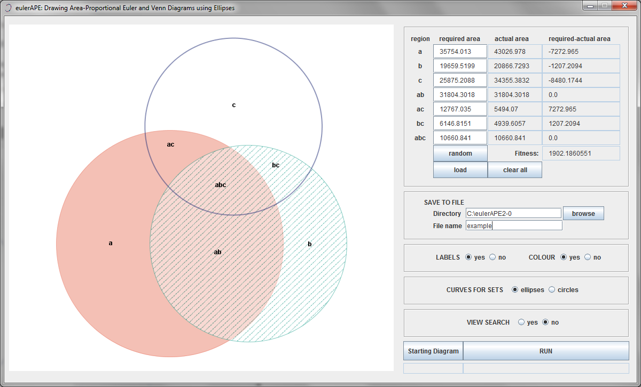This screenshot has width=641, height=387.
Task: Click the 'required-actual area' column header
Action: pos(580,39)
